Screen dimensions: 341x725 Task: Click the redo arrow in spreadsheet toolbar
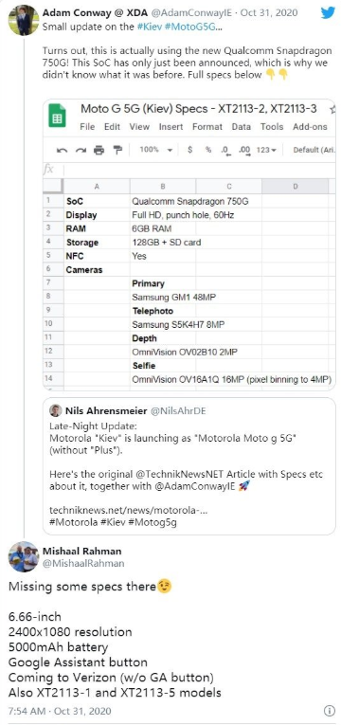[x=81, y=150]
